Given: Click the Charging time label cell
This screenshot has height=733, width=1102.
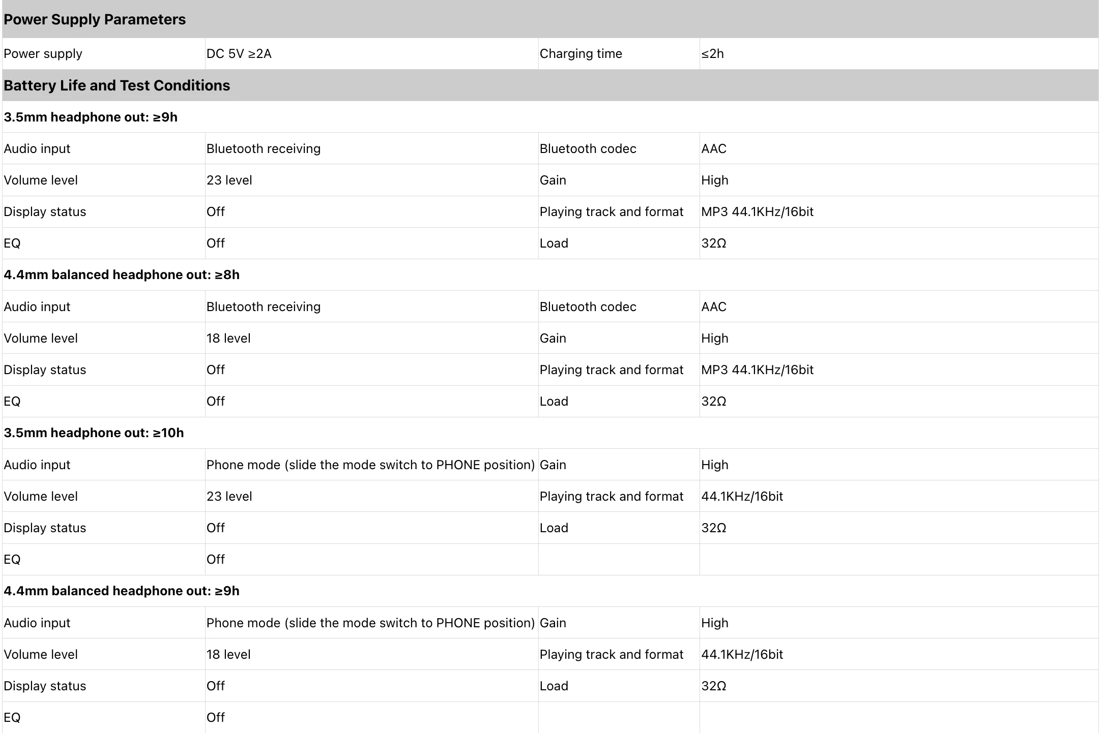Looking at the screenshot, I should (x=619, y=54).
